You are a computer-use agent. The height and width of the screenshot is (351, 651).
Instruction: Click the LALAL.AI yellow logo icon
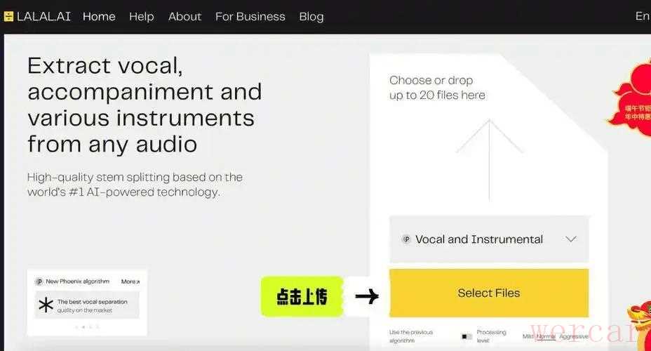pyautogui.click(x=8, y=16)
